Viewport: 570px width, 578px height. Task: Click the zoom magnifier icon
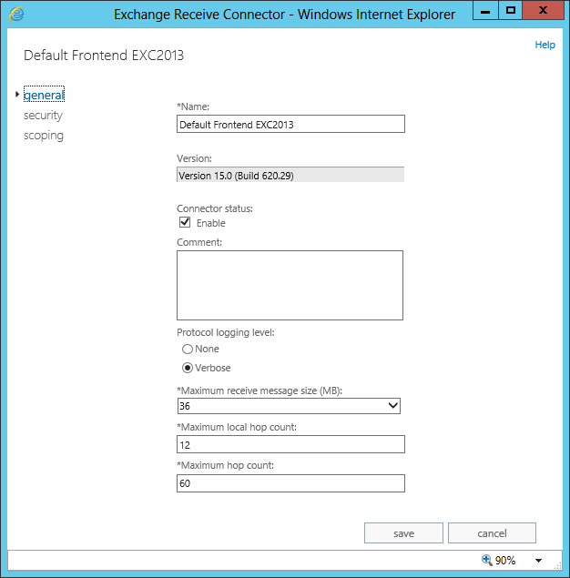click(486, 560)
